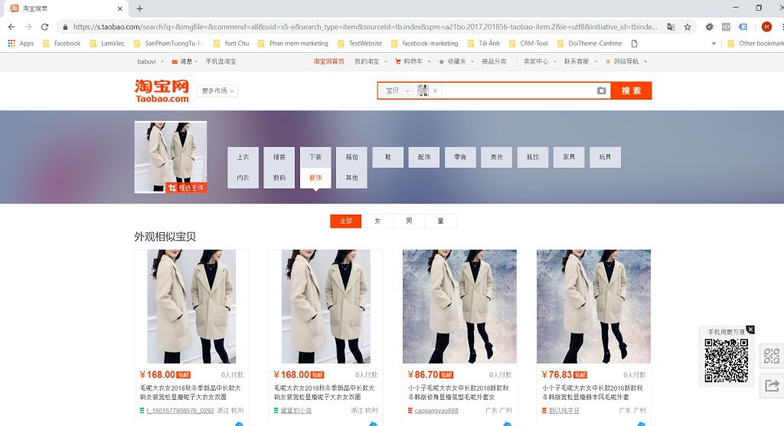The width and height of the screenshot is (784, 426).
Task: Click the browser back arrow
Action: (x=11, y=27)
